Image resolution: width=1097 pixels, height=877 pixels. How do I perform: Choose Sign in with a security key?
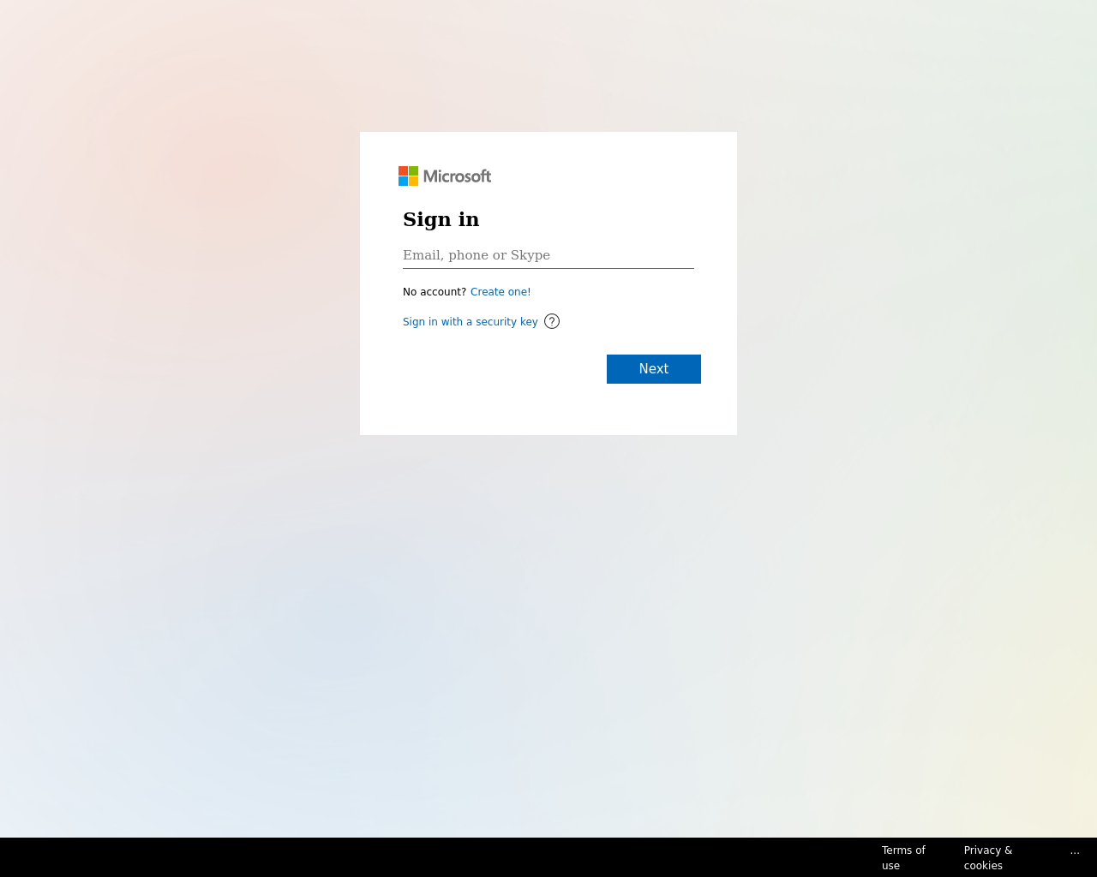[471, 322]
